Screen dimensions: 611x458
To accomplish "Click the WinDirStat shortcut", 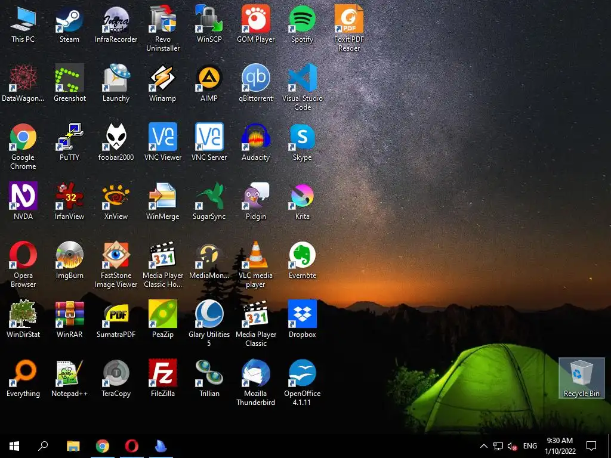I will (23, 320).
